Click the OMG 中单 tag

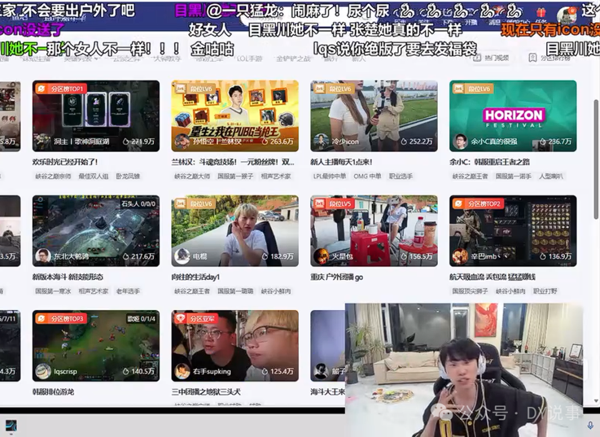pyautogui.click(x=367, y=176)
